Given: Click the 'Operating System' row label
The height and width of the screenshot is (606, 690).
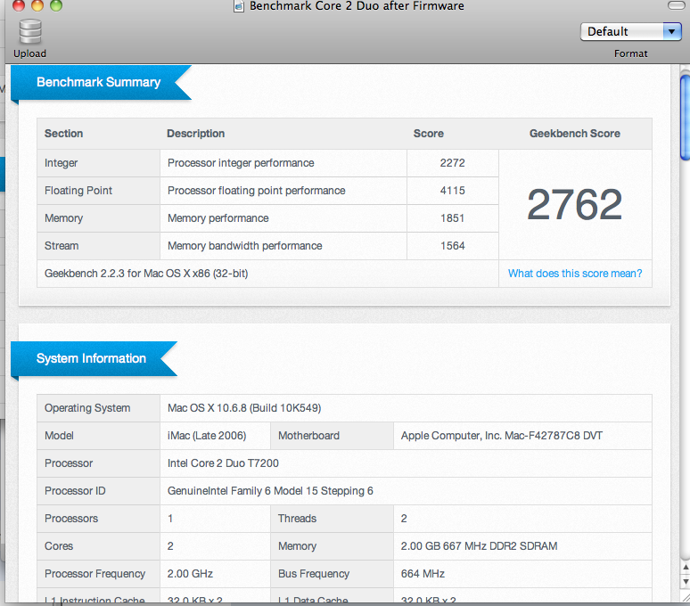Looking at the screenshot, I should coord(87,408).
